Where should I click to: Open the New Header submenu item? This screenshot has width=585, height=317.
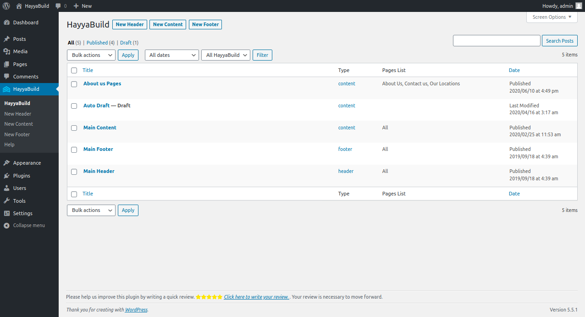coord(18,114)
